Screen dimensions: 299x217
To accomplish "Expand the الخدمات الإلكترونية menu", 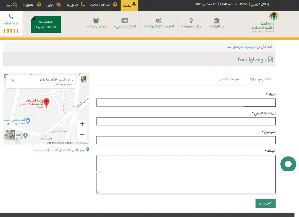I will tap(159, 26).
